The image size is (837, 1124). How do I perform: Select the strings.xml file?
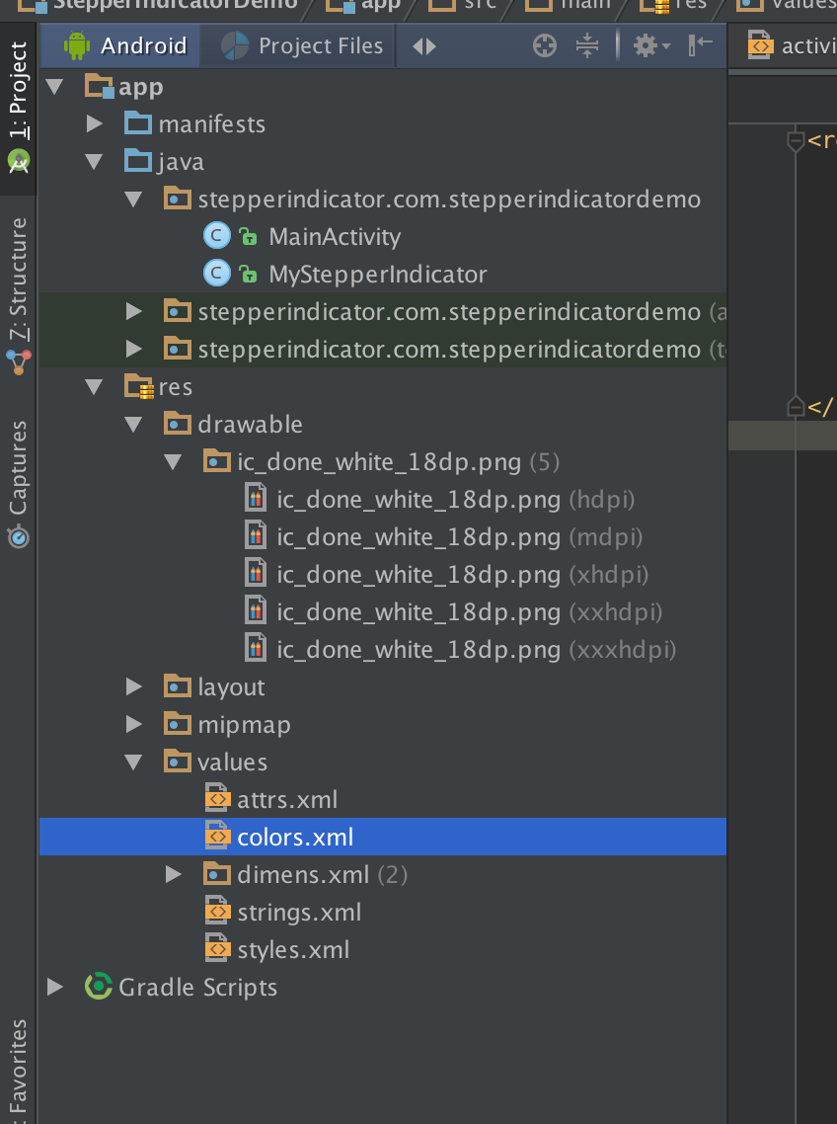pos(299,912)
